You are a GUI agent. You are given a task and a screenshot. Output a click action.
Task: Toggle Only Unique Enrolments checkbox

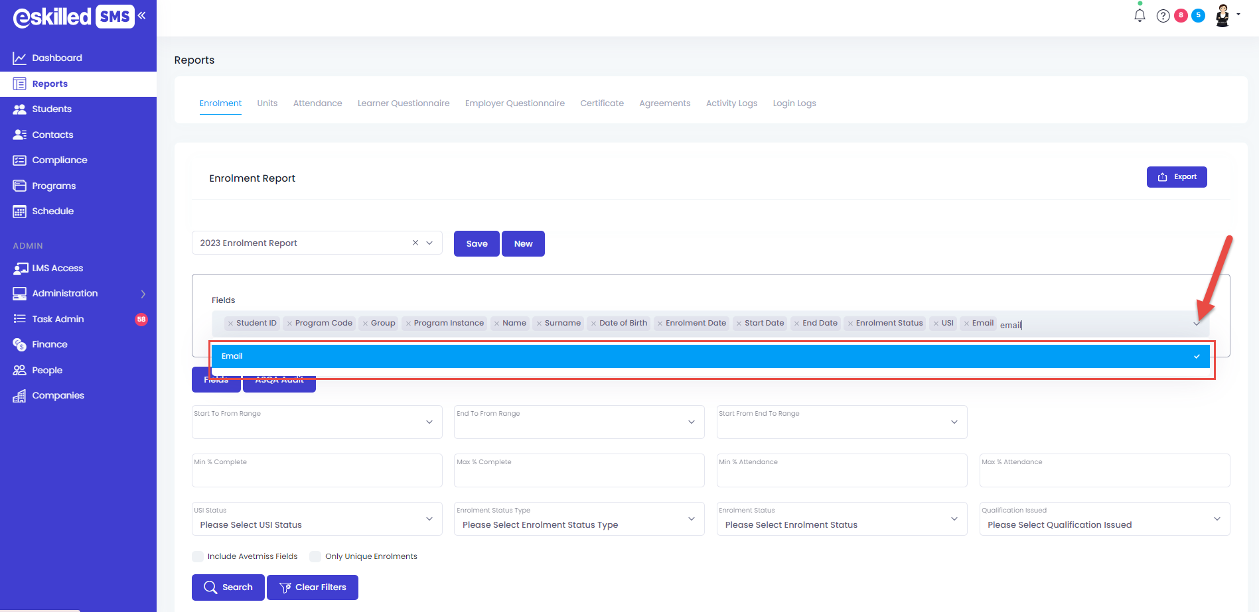315,556
